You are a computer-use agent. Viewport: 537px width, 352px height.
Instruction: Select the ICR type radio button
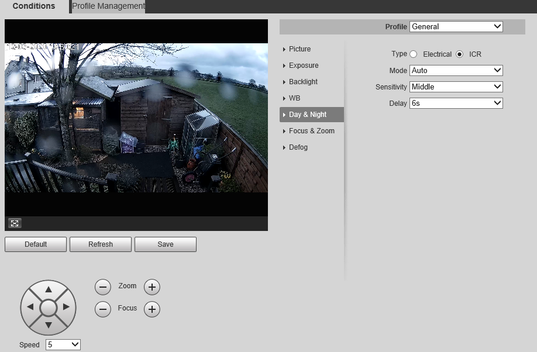coord(459,54)
